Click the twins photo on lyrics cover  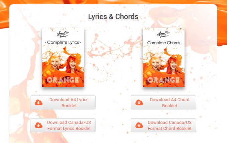[x=63, y=65]
